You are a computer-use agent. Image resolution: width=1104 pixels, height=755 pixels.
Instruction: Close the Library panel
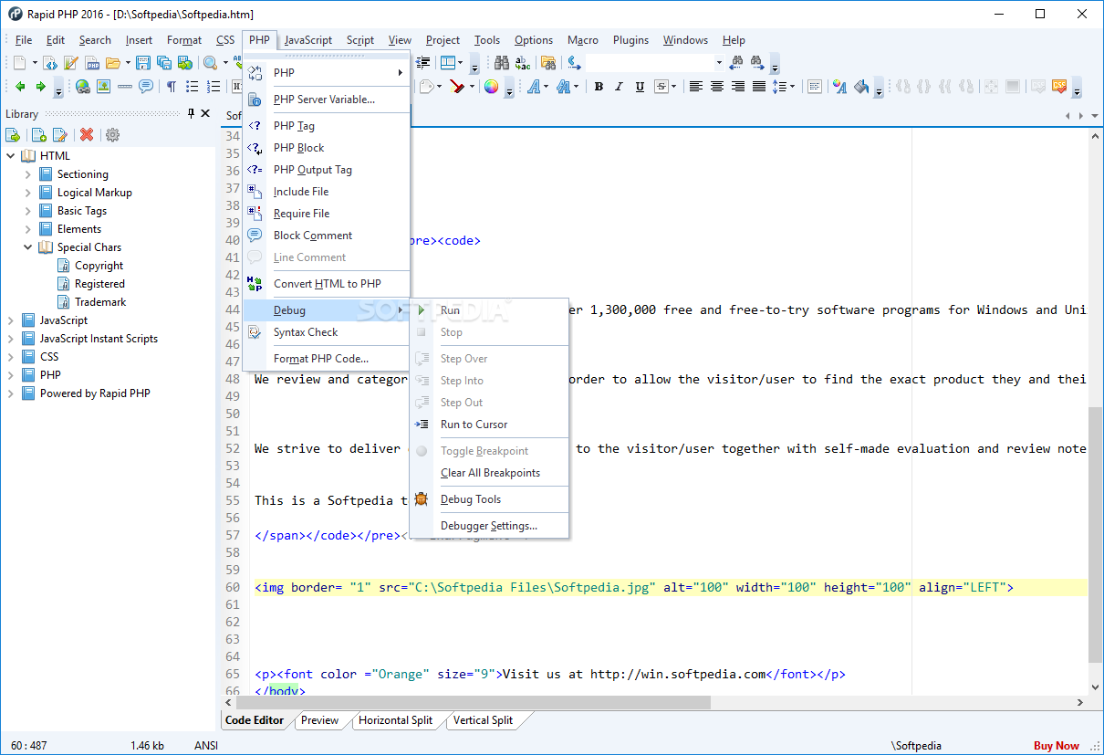click(x=205, y=114)
